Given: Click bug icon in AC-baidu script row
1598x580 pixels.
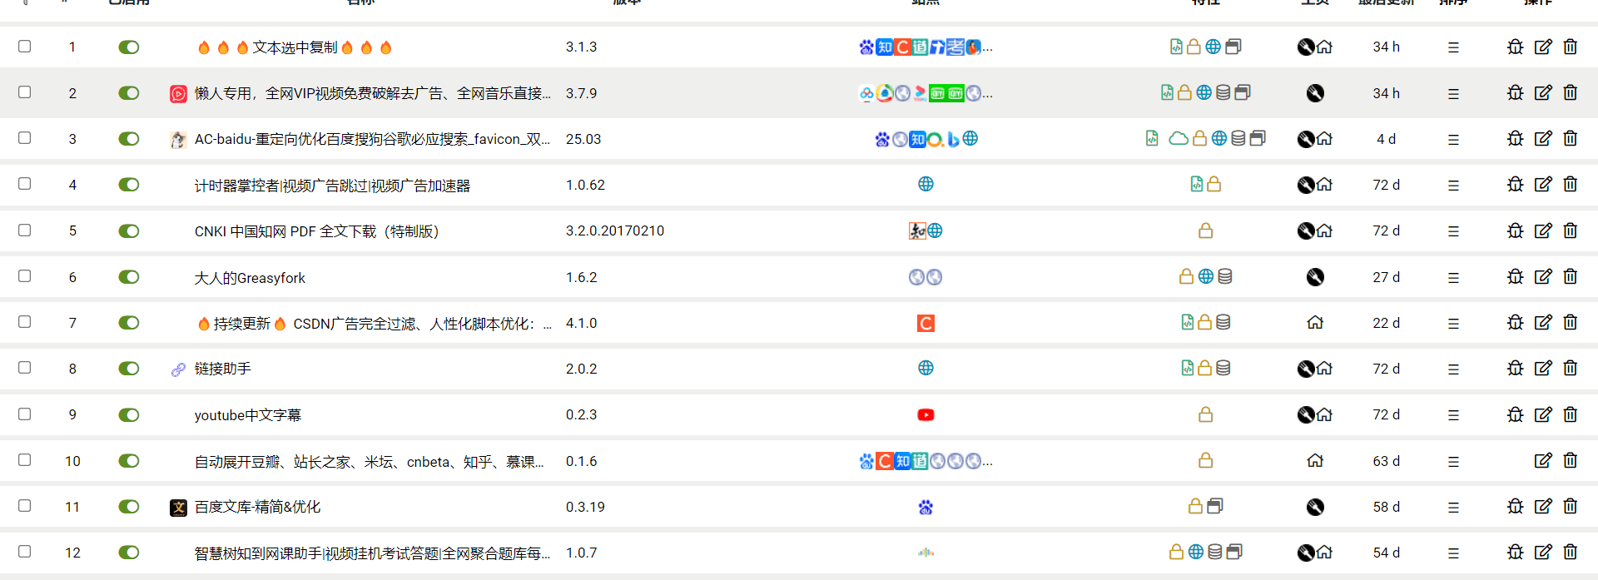Looking at the screenshot, I should click(1516, 138).
